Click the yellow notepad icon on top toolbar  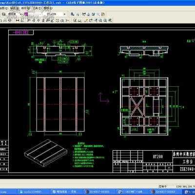click(103, 14)
